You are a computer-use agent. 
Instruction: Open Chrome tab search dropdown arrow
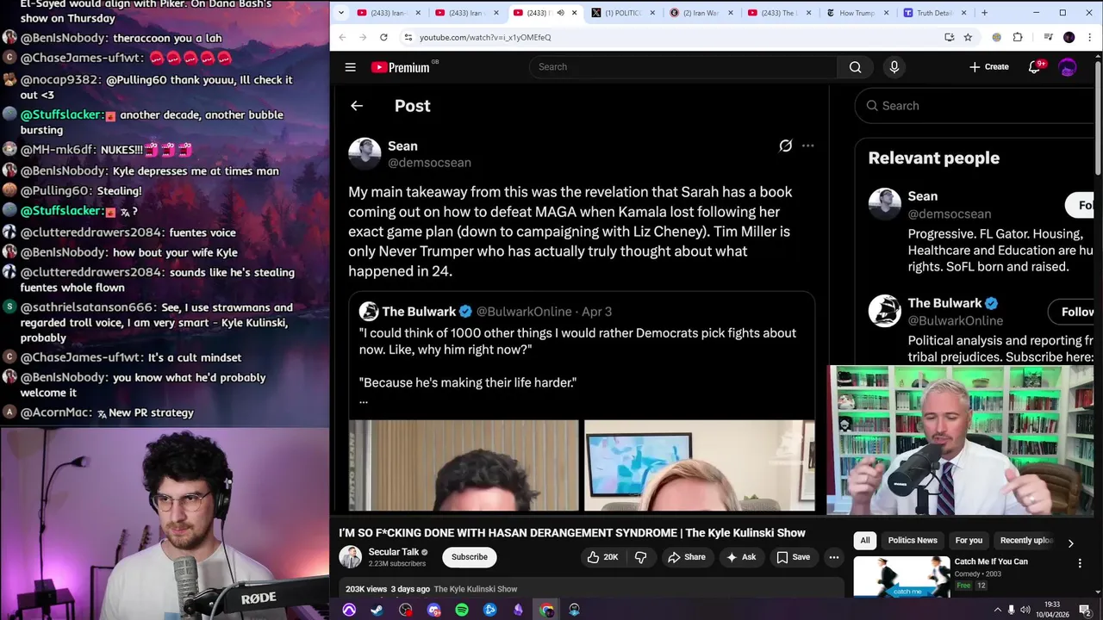pos(341,13)
